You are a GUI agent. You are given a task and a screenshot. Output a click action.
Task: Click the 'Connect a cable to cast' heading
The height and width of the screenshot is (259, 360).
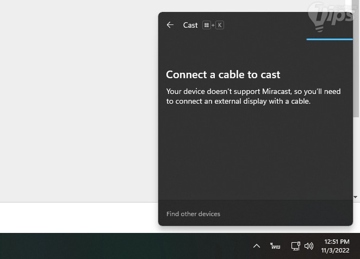223,74
